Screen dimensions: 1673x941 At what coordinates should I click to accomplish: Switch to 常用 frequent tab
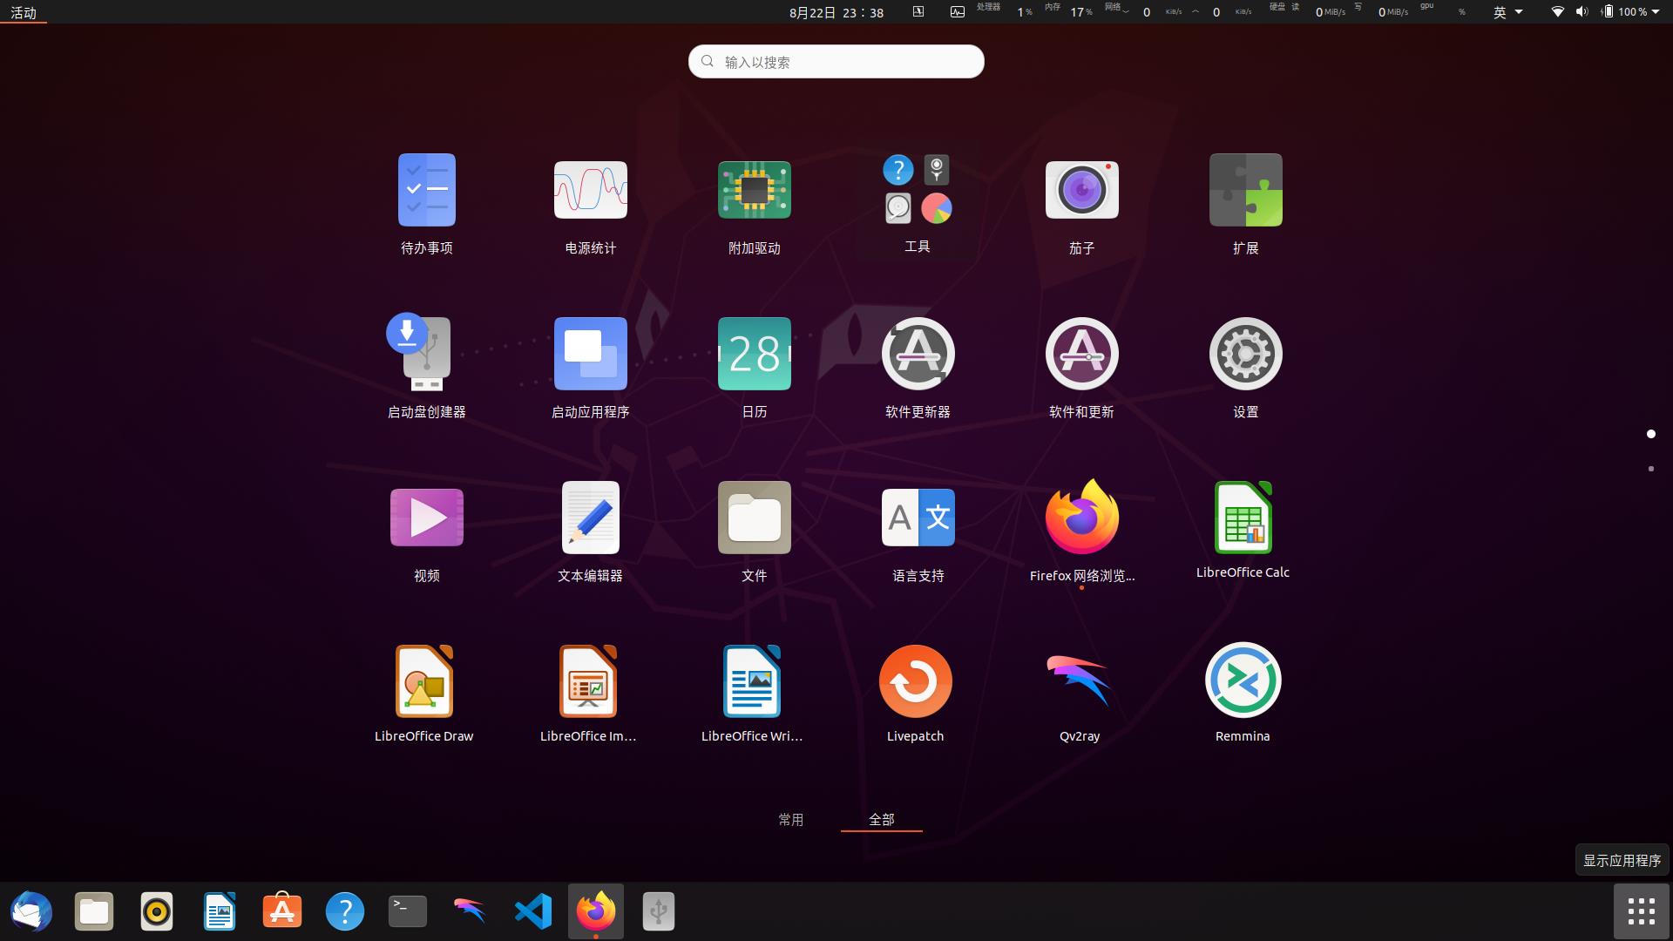(x=790, y=819)
